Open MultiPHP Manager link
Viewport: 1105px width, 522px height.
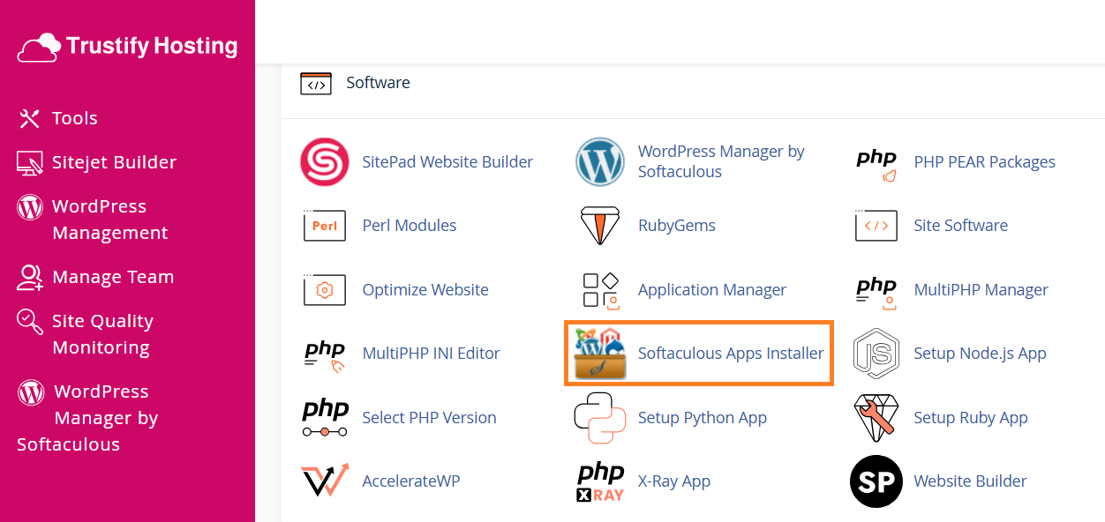point(981,289)
